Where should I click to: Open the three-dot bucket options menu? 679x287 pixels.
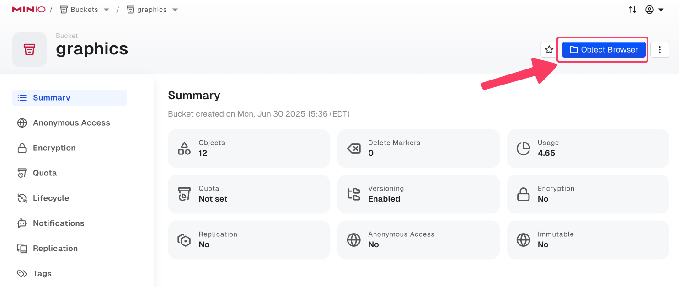(x=659, y=50)
